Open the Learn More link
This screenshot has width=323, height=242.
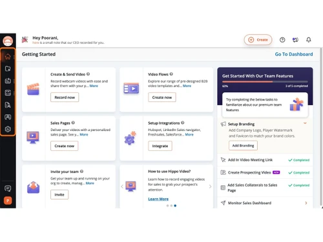pos(158,199)
